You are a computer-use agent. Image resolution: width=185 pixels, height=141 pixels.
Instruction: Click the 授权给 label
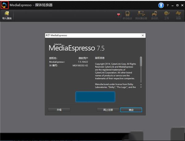[x=53, y=58]
